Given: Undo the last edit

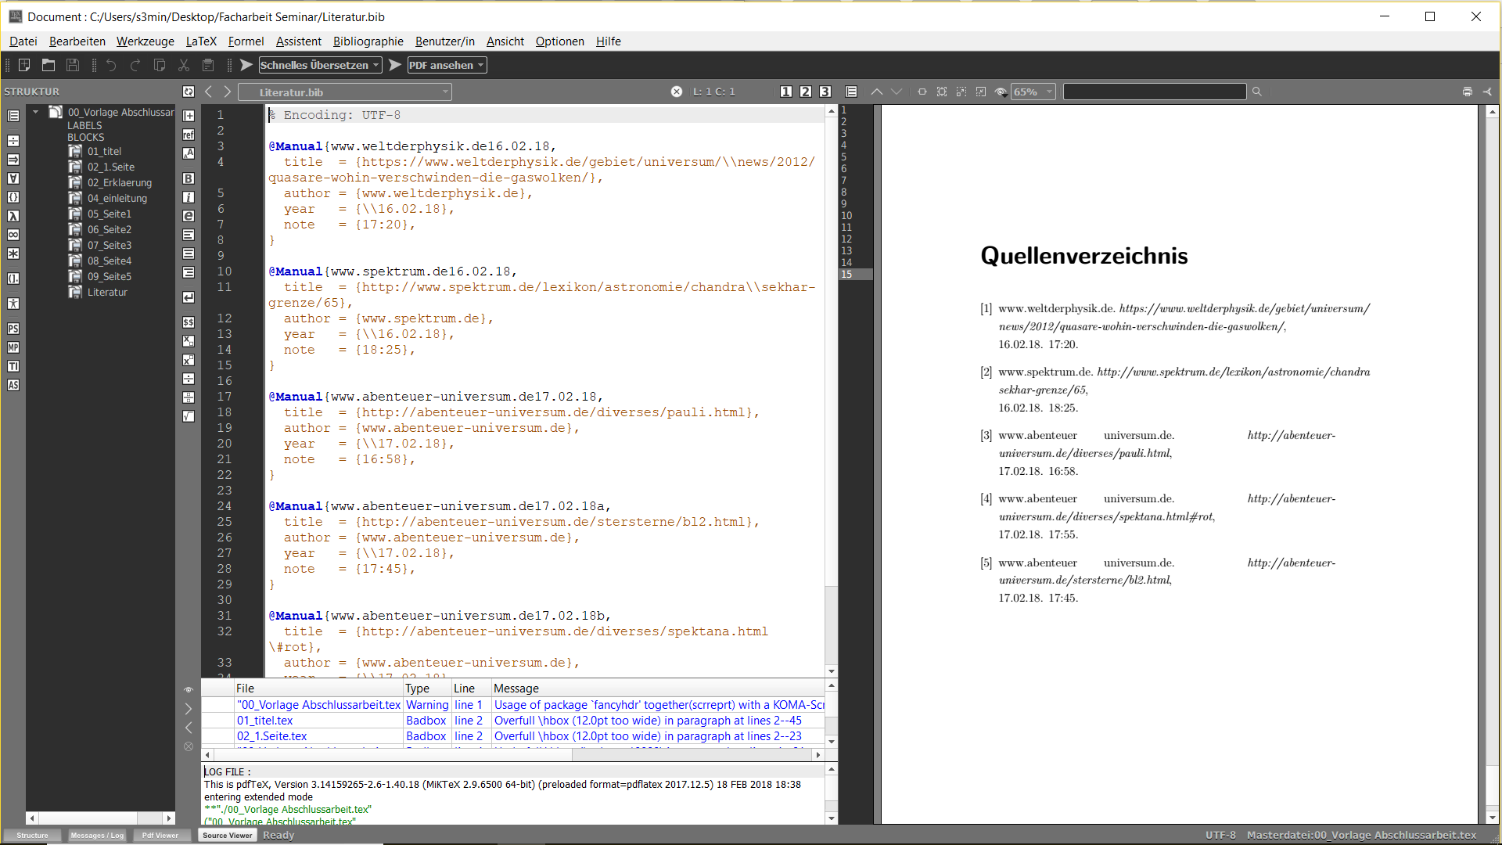Looking at the screenshot, I should pos(111,65).
